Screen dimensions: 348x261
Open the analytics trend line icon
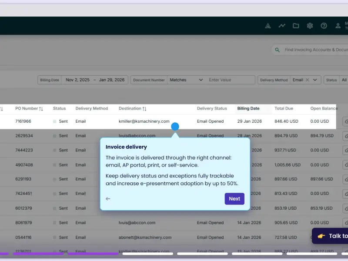click(282, 26)
